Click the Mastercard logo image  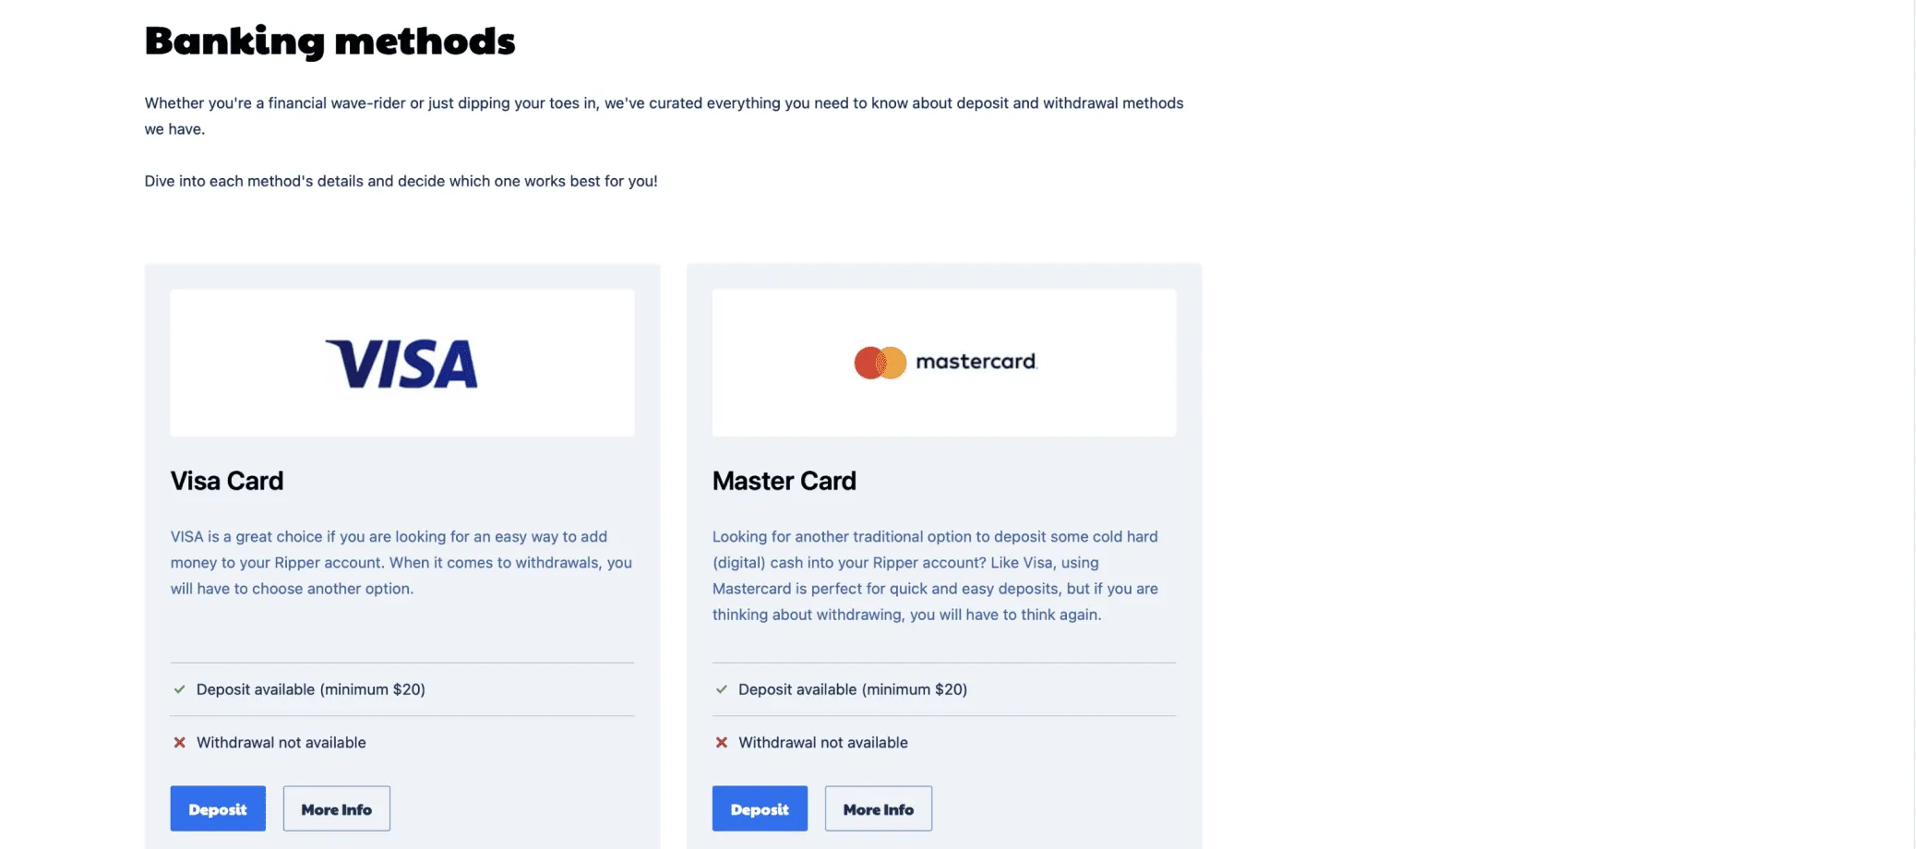coord(944,362)
